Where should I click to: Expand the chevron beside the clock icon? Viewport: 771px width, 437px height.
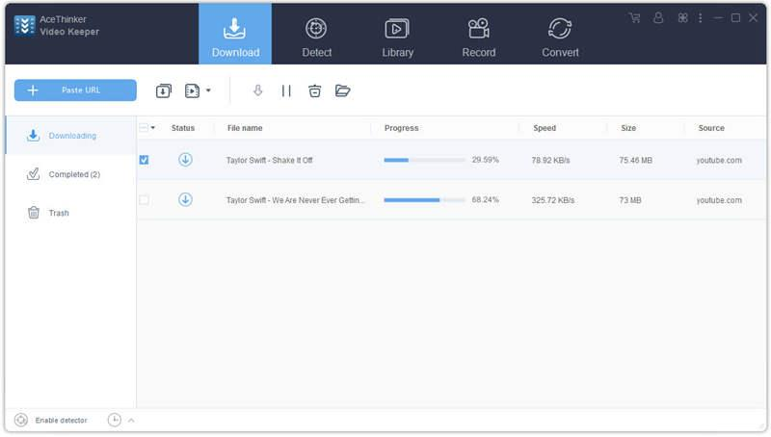pyautogui.click(x=131, y=421)
